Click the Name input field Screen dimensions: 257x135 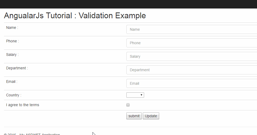click(191, 29)
